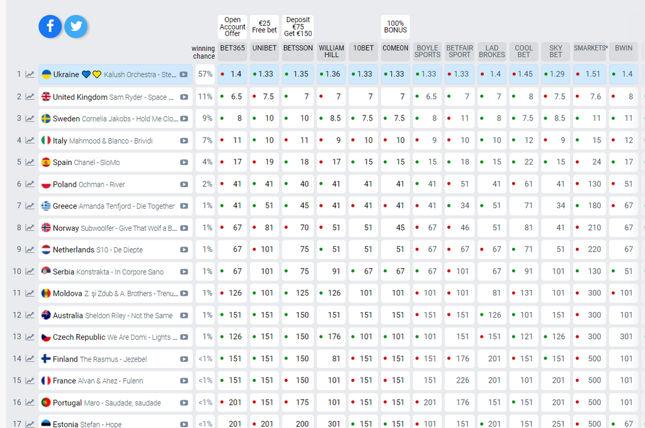The image size is (645, 428).
Task: Open odds history chart for Ukraine
Action: click(30, 74)
